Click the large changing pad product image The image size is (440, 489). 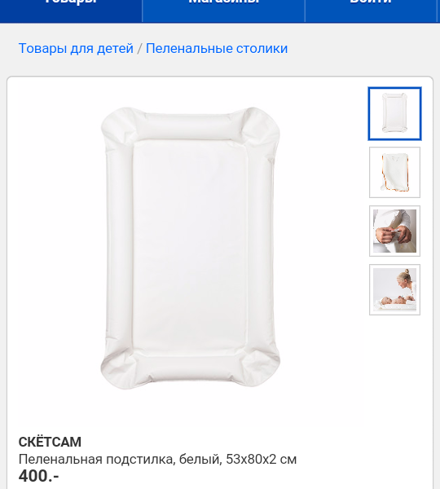click(190, 248)
